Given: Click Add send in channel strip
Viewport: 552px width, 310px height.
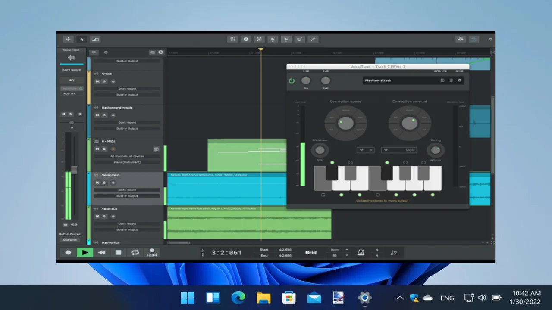Looking at the screenshot, I should (x=70, y=240).
